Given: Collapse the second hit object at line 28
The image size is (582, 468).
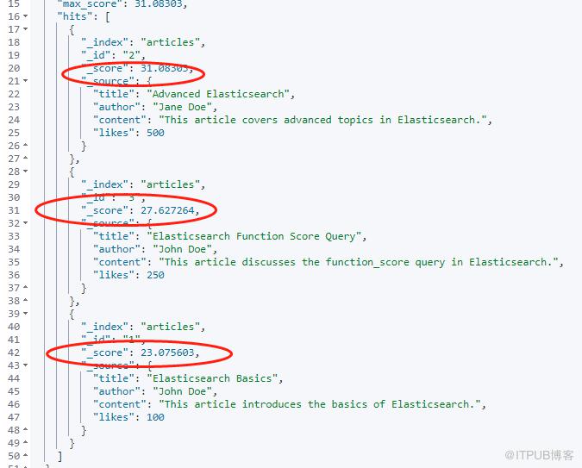Looking at the screenshot, I should [25, 172].
